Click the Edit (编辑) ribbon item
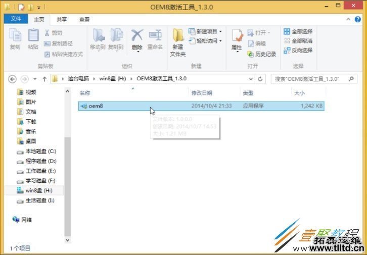This screenshot has height=255, width=367. click(257, 43)
